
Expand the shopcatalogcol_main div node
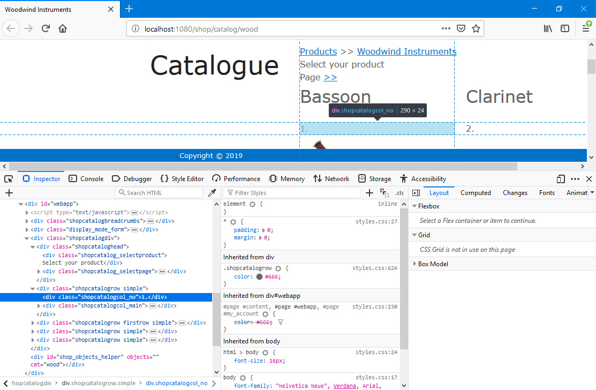click(x=39, y=305)
